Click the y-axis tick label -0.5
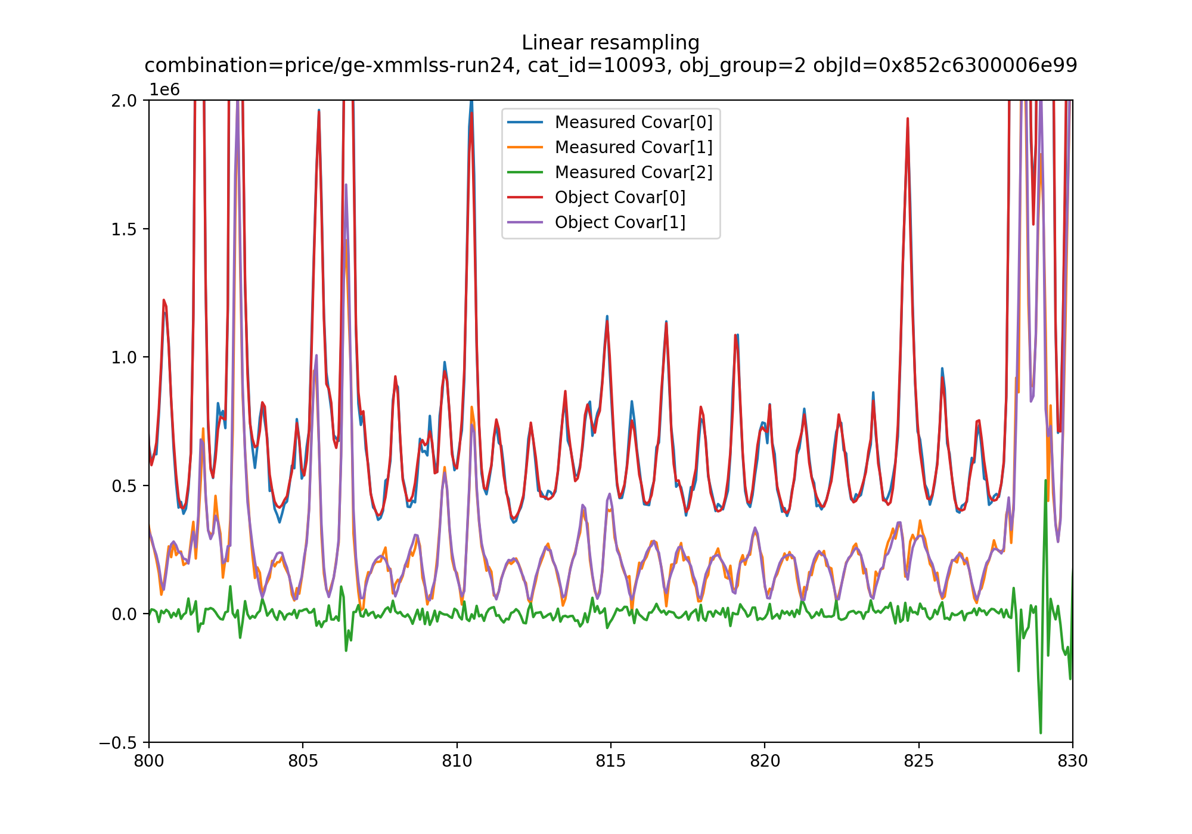1192x834 pixels. [x=118, y=742]
